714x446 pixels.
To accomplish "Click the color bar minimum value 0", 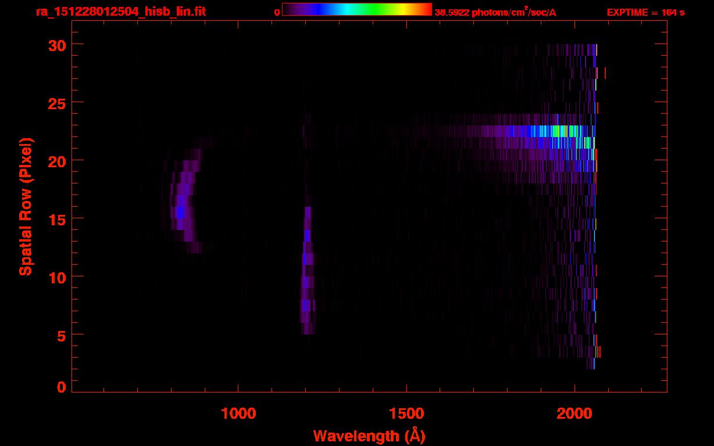I will (x=277, y=12).
